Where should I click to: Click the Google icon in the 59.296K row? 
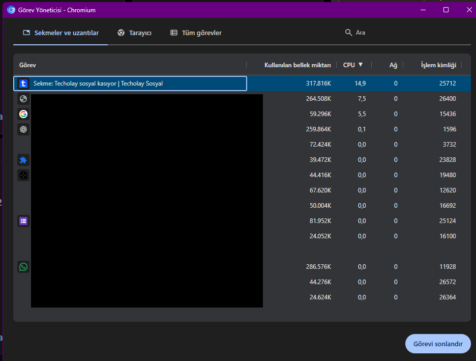(23, 114)
